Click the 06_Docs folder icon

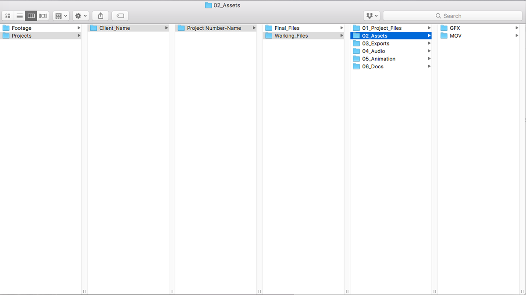coord(356,67)
